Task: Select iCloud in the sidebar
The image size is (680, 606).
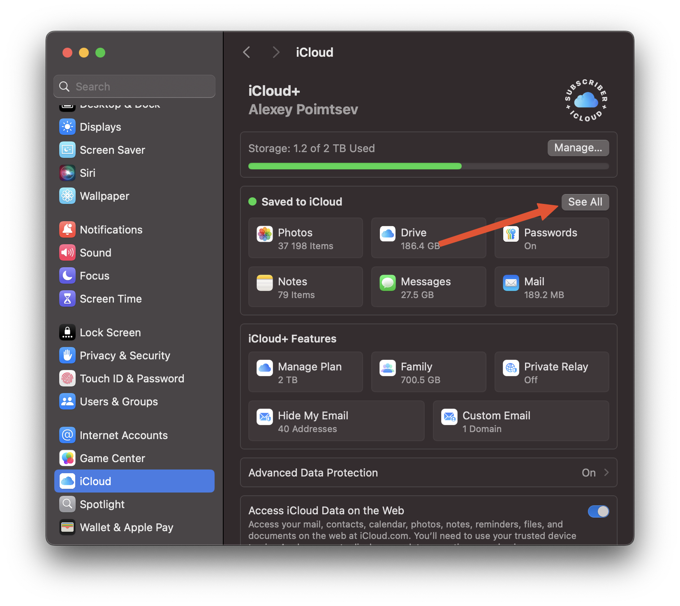Action: click(134, 481)
